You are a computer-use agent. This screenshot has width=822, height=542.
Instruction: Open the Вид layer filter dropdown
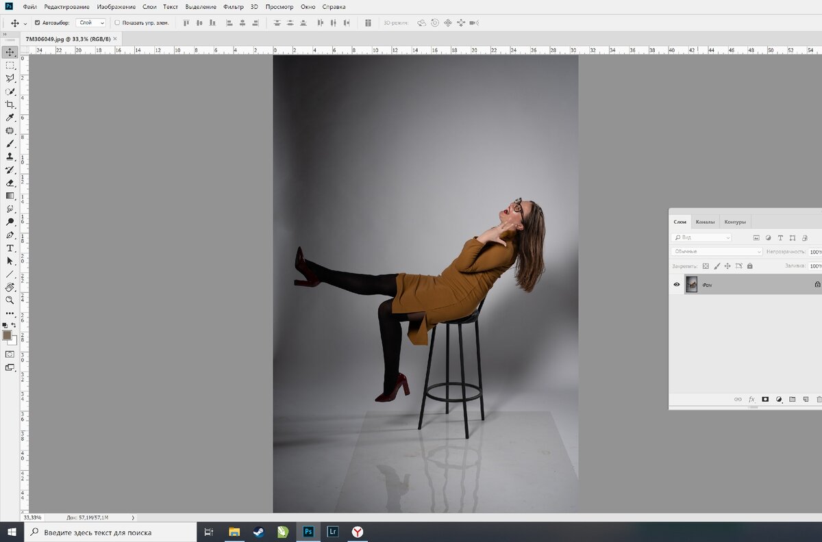[x=702, y=237]
